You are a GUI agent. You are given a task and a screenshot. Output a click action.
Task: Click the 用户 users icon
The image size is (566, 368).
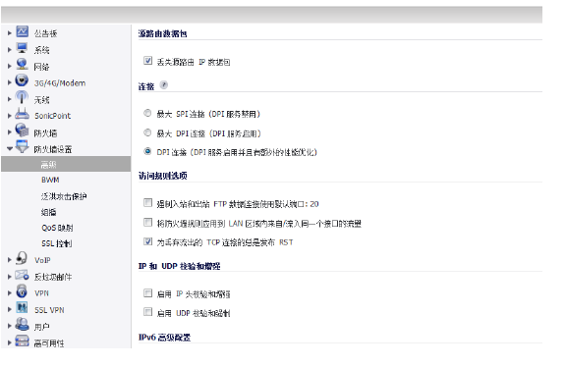point(22,324)
